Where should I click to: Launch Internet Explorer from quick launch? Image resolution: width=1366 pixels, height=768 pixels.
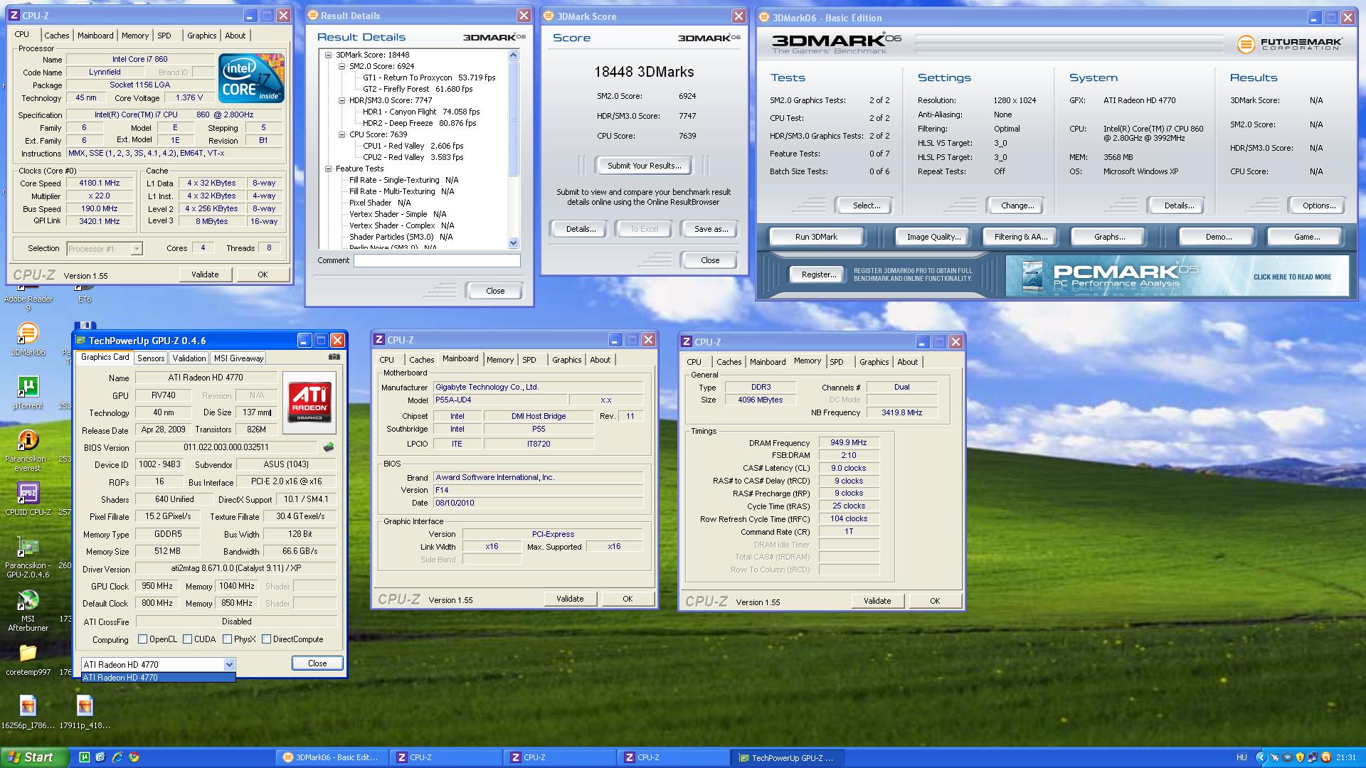pyautogui.click(x=117, y=757)
